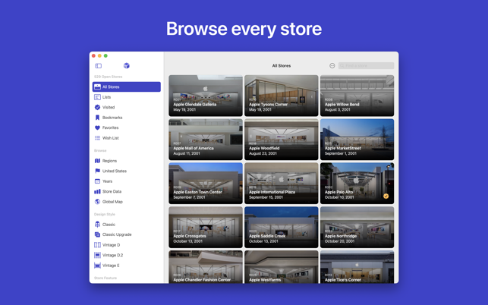Screen dimensions: 488x305
Task: Click the Vintage D.2 icon
Action: [97, 255]
